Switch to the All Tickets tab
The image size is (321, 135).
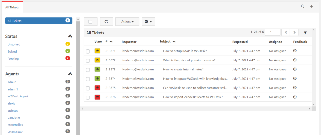point(12,8)
